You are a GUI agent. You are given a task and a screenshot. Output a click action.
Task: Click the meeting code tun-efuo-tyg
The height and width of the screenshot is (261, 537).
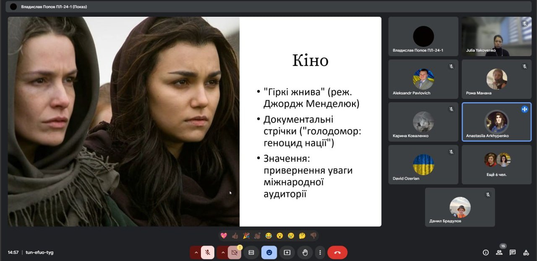pyautogui.click(x=39, y=253)
